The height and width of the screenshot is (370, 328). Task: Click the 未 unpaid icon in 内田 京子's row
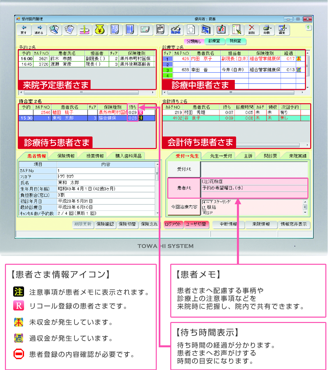[x=299, y=59]
